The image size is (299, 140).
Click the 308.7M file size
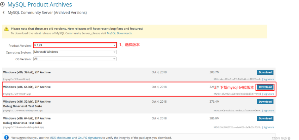pos(214,72)
